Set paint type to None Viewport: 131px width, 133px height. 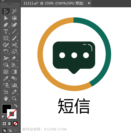(x=15, y=123)
